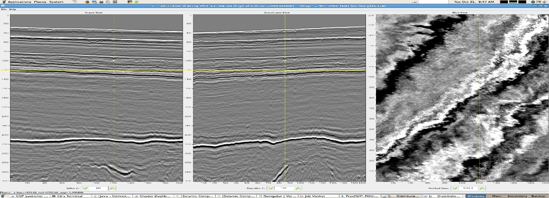This screenshot has height=198, width=549.
Task: Click the Inline number input field
Action: (99, 188)
